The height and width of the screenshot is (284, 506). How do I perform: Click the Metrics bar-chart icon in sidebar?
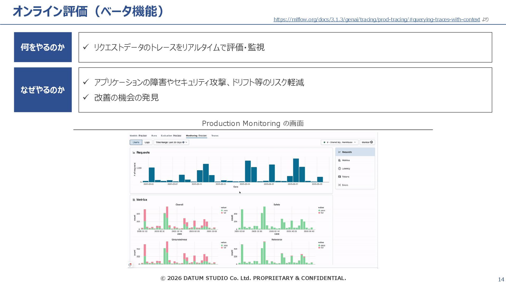[x=339, y=160]
